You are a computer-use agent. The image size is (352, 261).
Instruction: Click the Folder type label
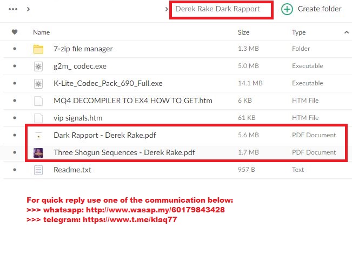[301, 49]
